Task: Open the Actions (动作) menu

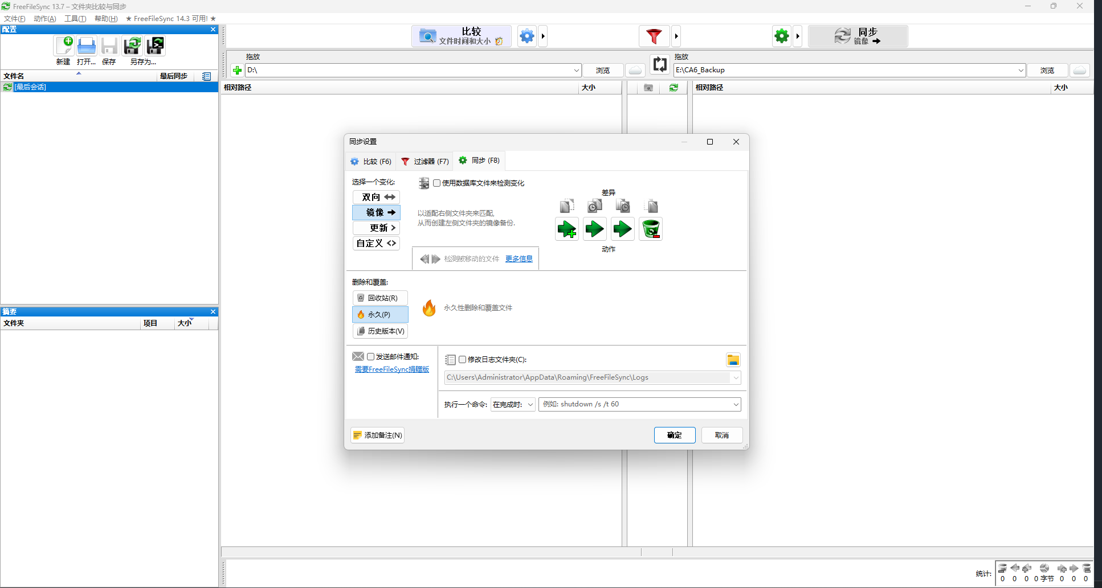Action: tap(45, 19)
